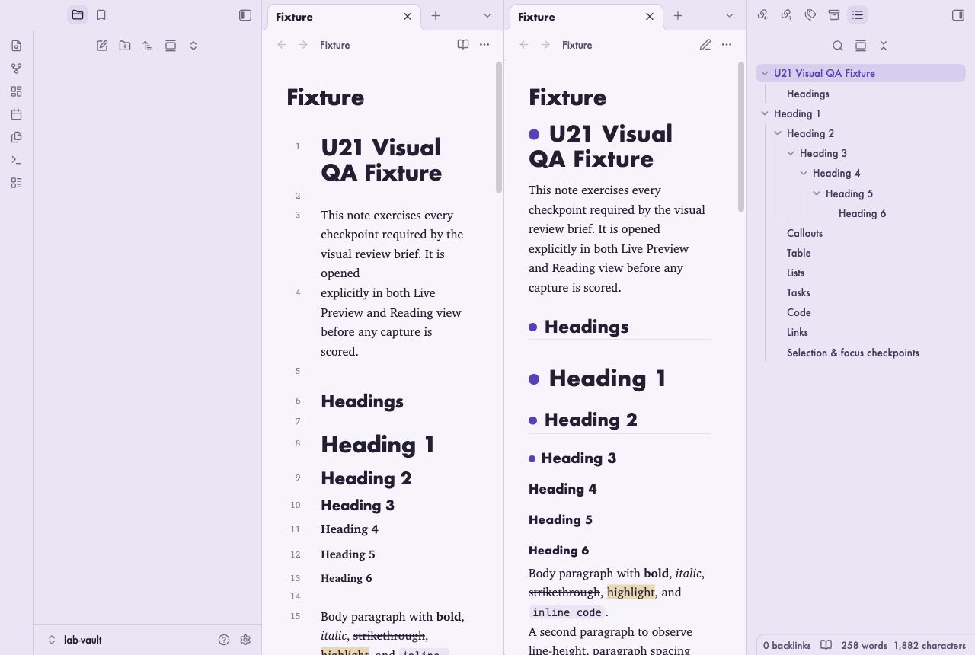This screenshot has height=655, width=975.
Task: Open the backlinks panel tab
Action: [x=762, y=15]
